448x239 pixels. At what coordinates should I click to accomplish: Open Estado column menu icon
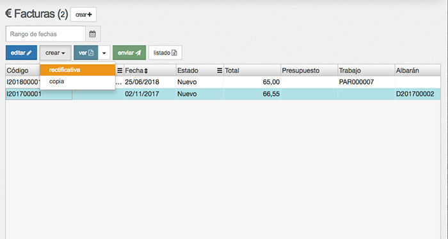coord(220,70)
